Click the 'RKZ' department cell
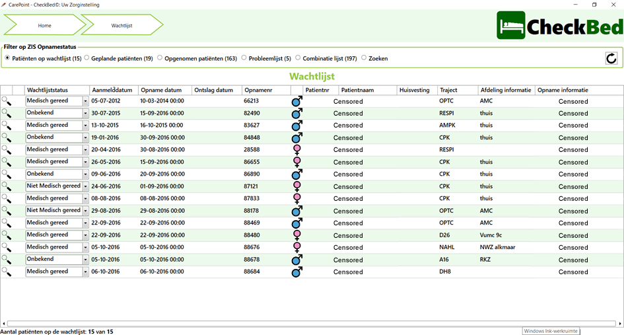This screenshot has height=335, width=624. click(485, 259)
